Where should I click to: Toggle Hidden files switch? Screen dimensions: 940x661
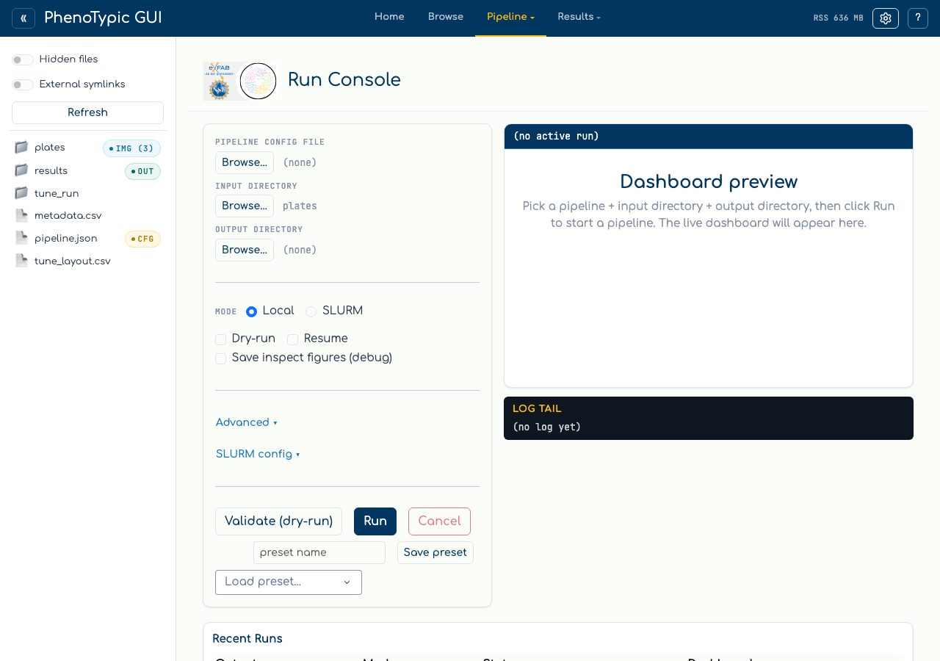(x=23, y=59)
